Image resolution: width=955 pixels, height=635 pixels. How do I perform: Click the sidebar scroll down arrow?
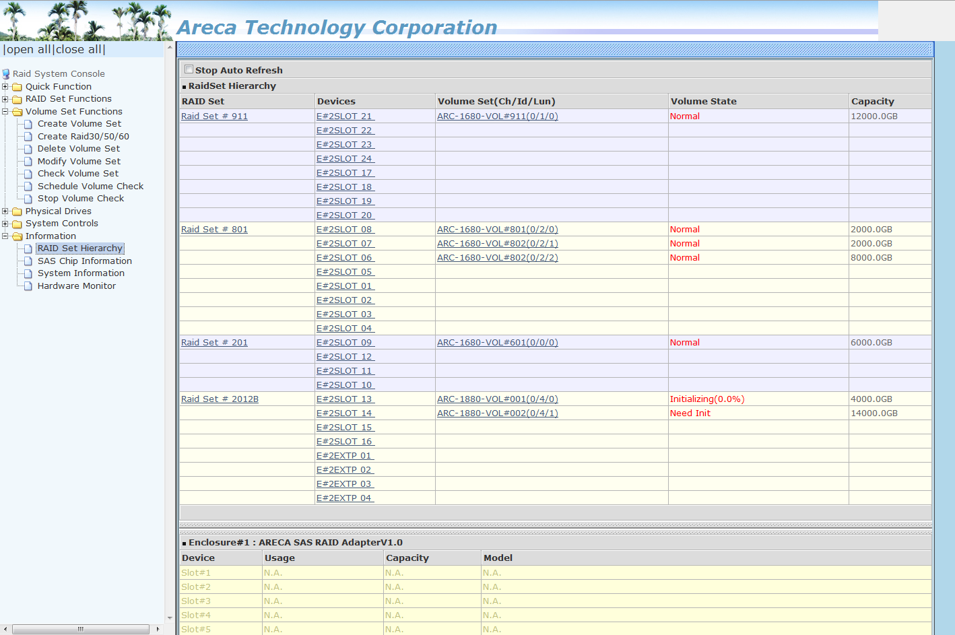(x=170, y=617)
